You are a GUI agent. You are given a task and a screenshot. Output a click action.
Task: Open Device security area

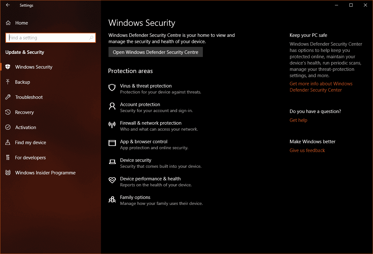click(155, 163)
